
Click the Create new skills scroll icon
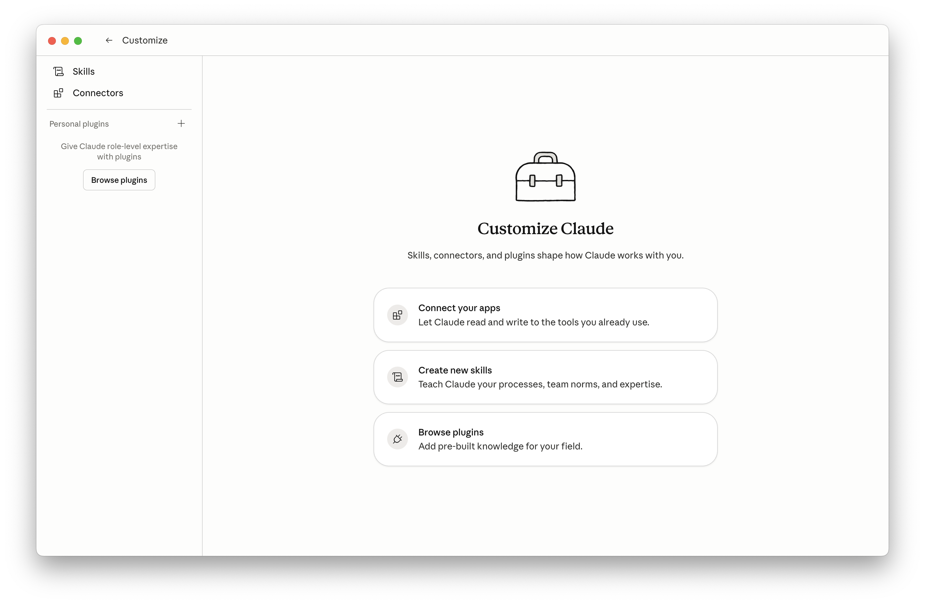(397, 377)
